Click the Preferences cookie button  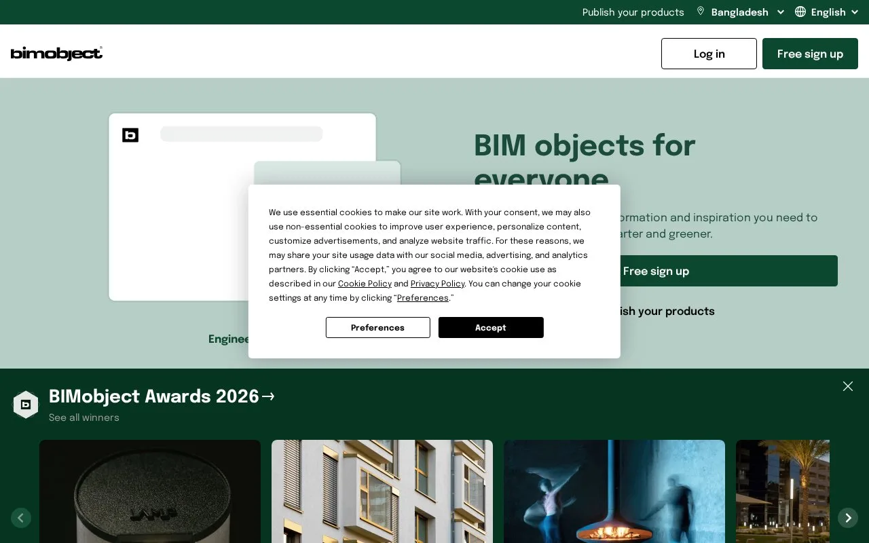(x=377, y=327)
